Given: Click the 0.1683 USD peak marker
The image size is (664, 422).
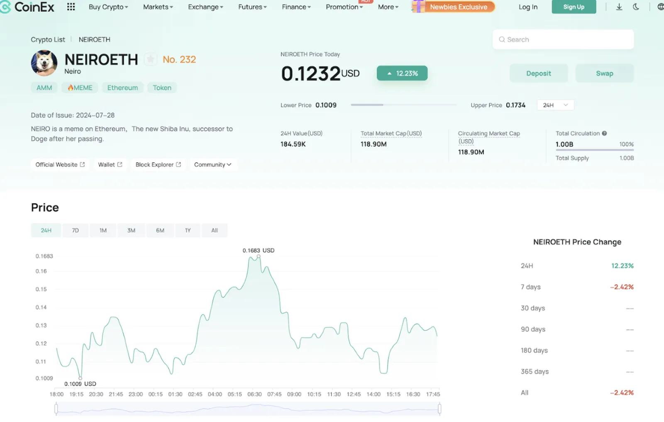Looking at the screenshot, I should (259, 256).
